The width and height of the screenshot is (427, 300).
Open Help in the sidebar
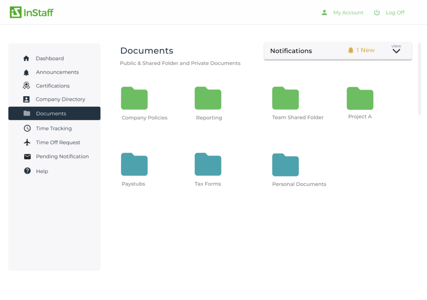[x=42, y=171]
